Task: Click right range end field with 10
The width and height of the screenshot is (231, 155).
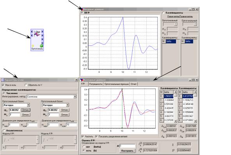Action: [x=71, y=125]
